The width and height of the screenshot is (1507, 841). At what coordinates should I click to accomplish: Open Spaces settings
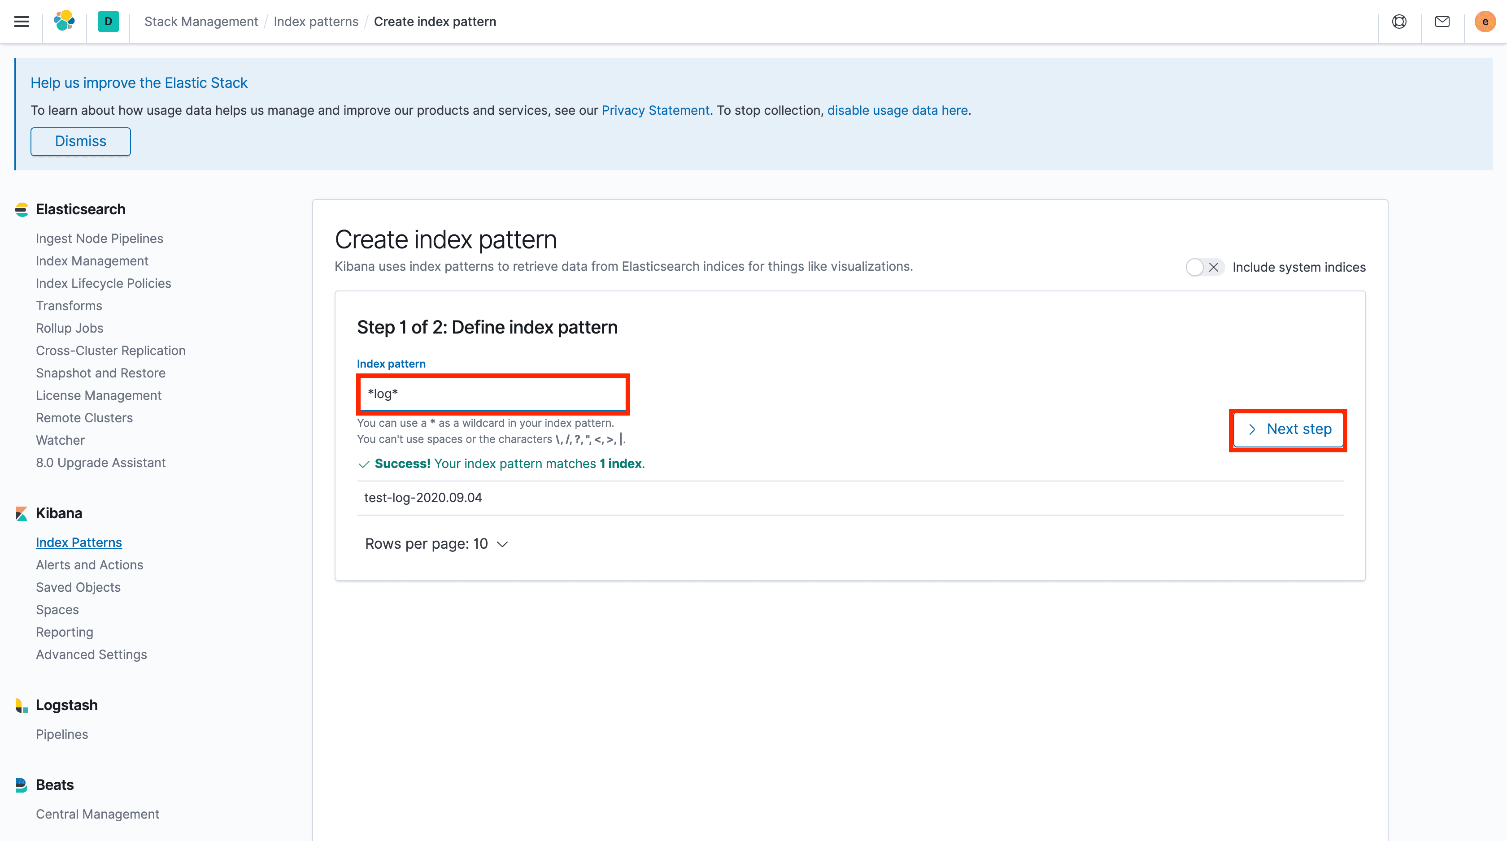[57, 610]
